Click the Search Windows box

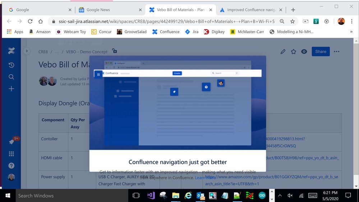coord(72,196)
